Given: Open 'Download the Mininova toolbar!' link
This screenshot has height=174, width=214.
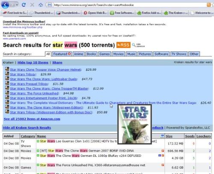Looking at the screenshot, I should click(24, 21).
